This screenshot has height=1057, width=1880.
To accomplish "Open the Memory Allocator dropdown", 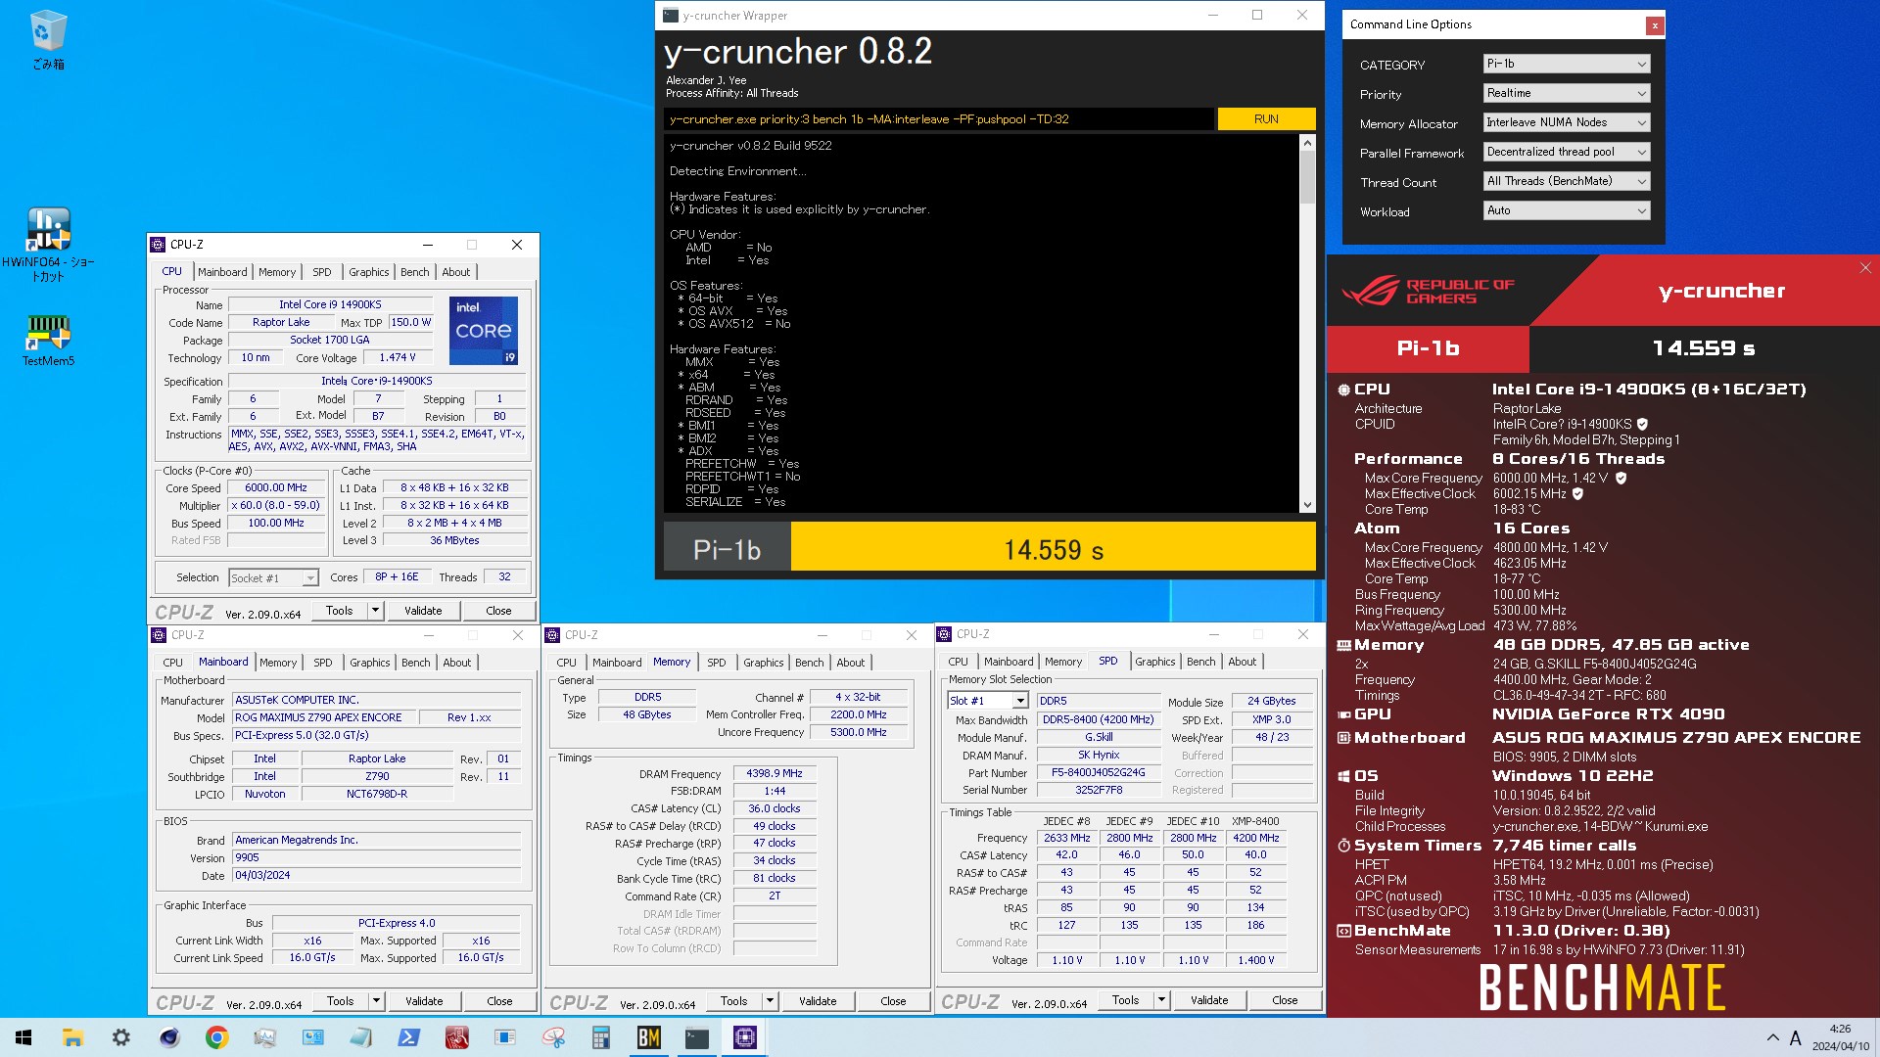I will [x=1567, y=122].
